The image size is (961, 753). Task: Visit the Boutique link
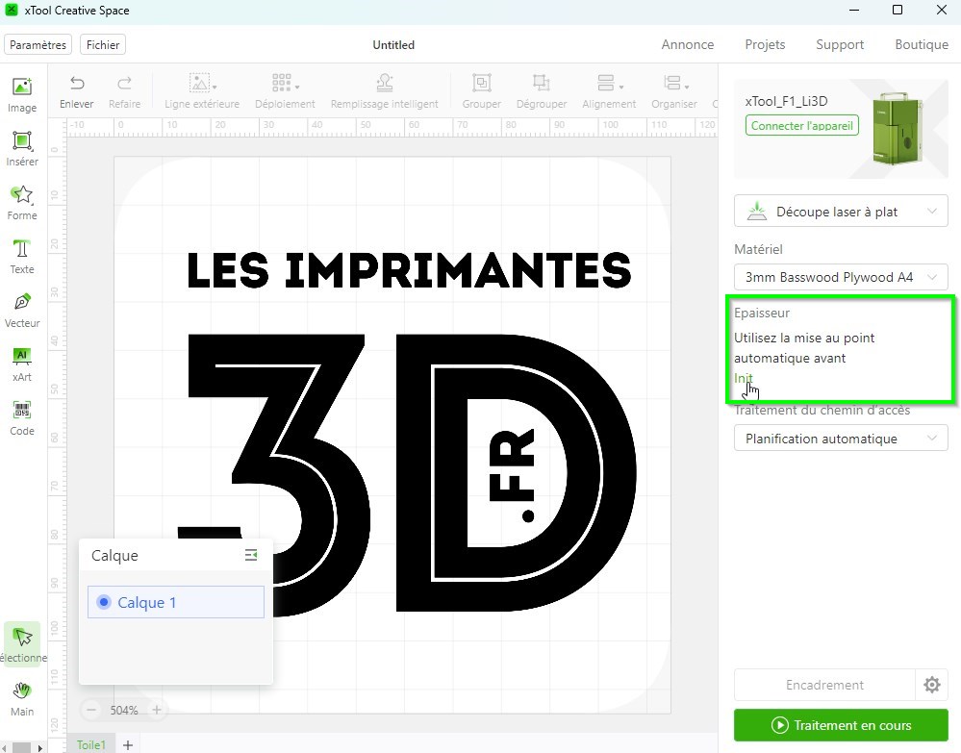[922, 45]
